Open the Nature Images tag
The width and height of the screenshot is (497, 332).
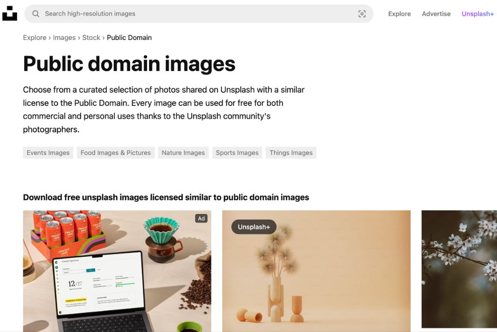pyautogui.click(x=183, y=153)
